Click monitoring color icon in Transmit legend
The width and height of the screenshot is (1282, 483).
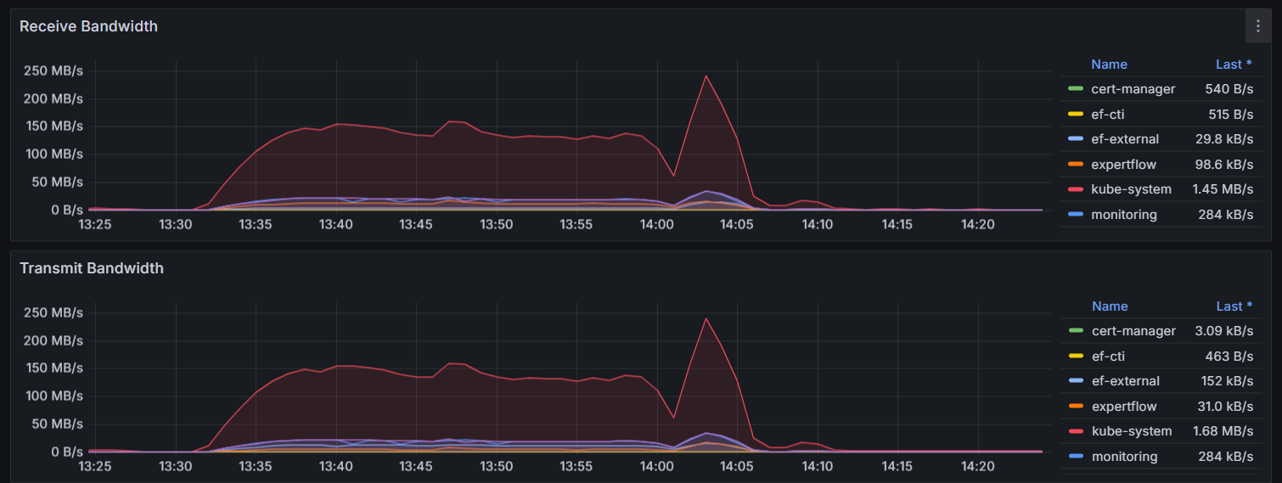pyautogui.click(x=1076, y=457)
